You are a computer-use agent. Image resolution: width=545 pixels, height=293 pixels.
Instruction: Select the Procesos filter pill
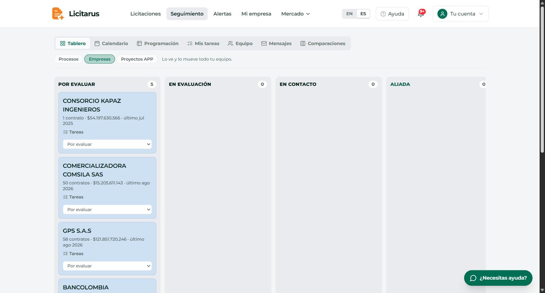(69, 59)
